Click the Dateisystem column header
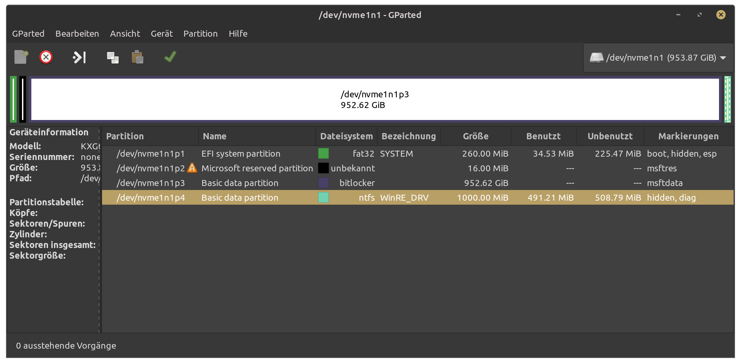This screenshot has height=364, width=741. point(346,136)
